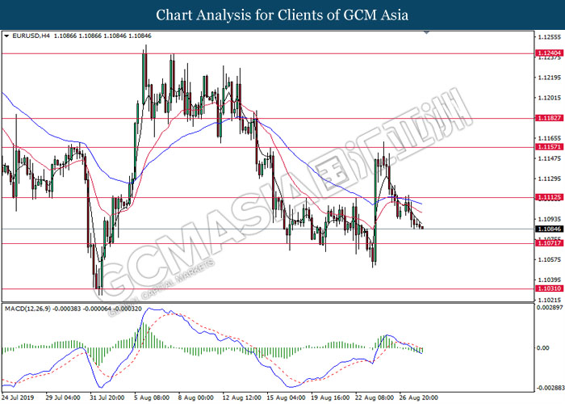Click the chart title banner text

tap(282, 15)
